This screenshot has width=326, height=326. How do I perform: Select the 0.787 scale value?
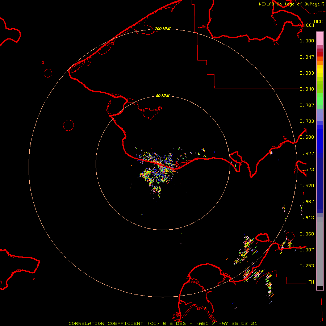click(x=307, y=105)
